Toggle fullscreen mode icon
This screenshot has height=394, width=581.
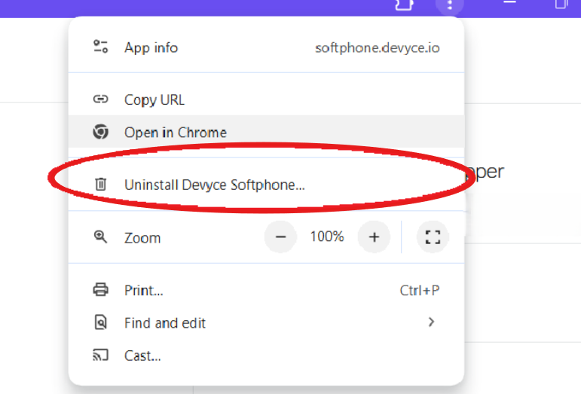(x=433, y=237)
